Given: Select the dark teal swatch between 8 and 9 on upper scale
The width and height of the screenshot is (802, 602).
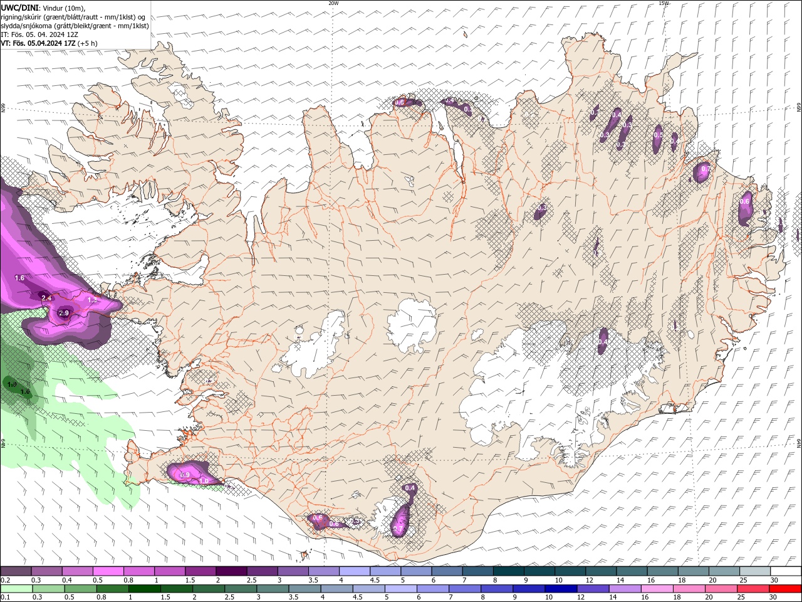Looking at the screenshot, I should 508,571.
